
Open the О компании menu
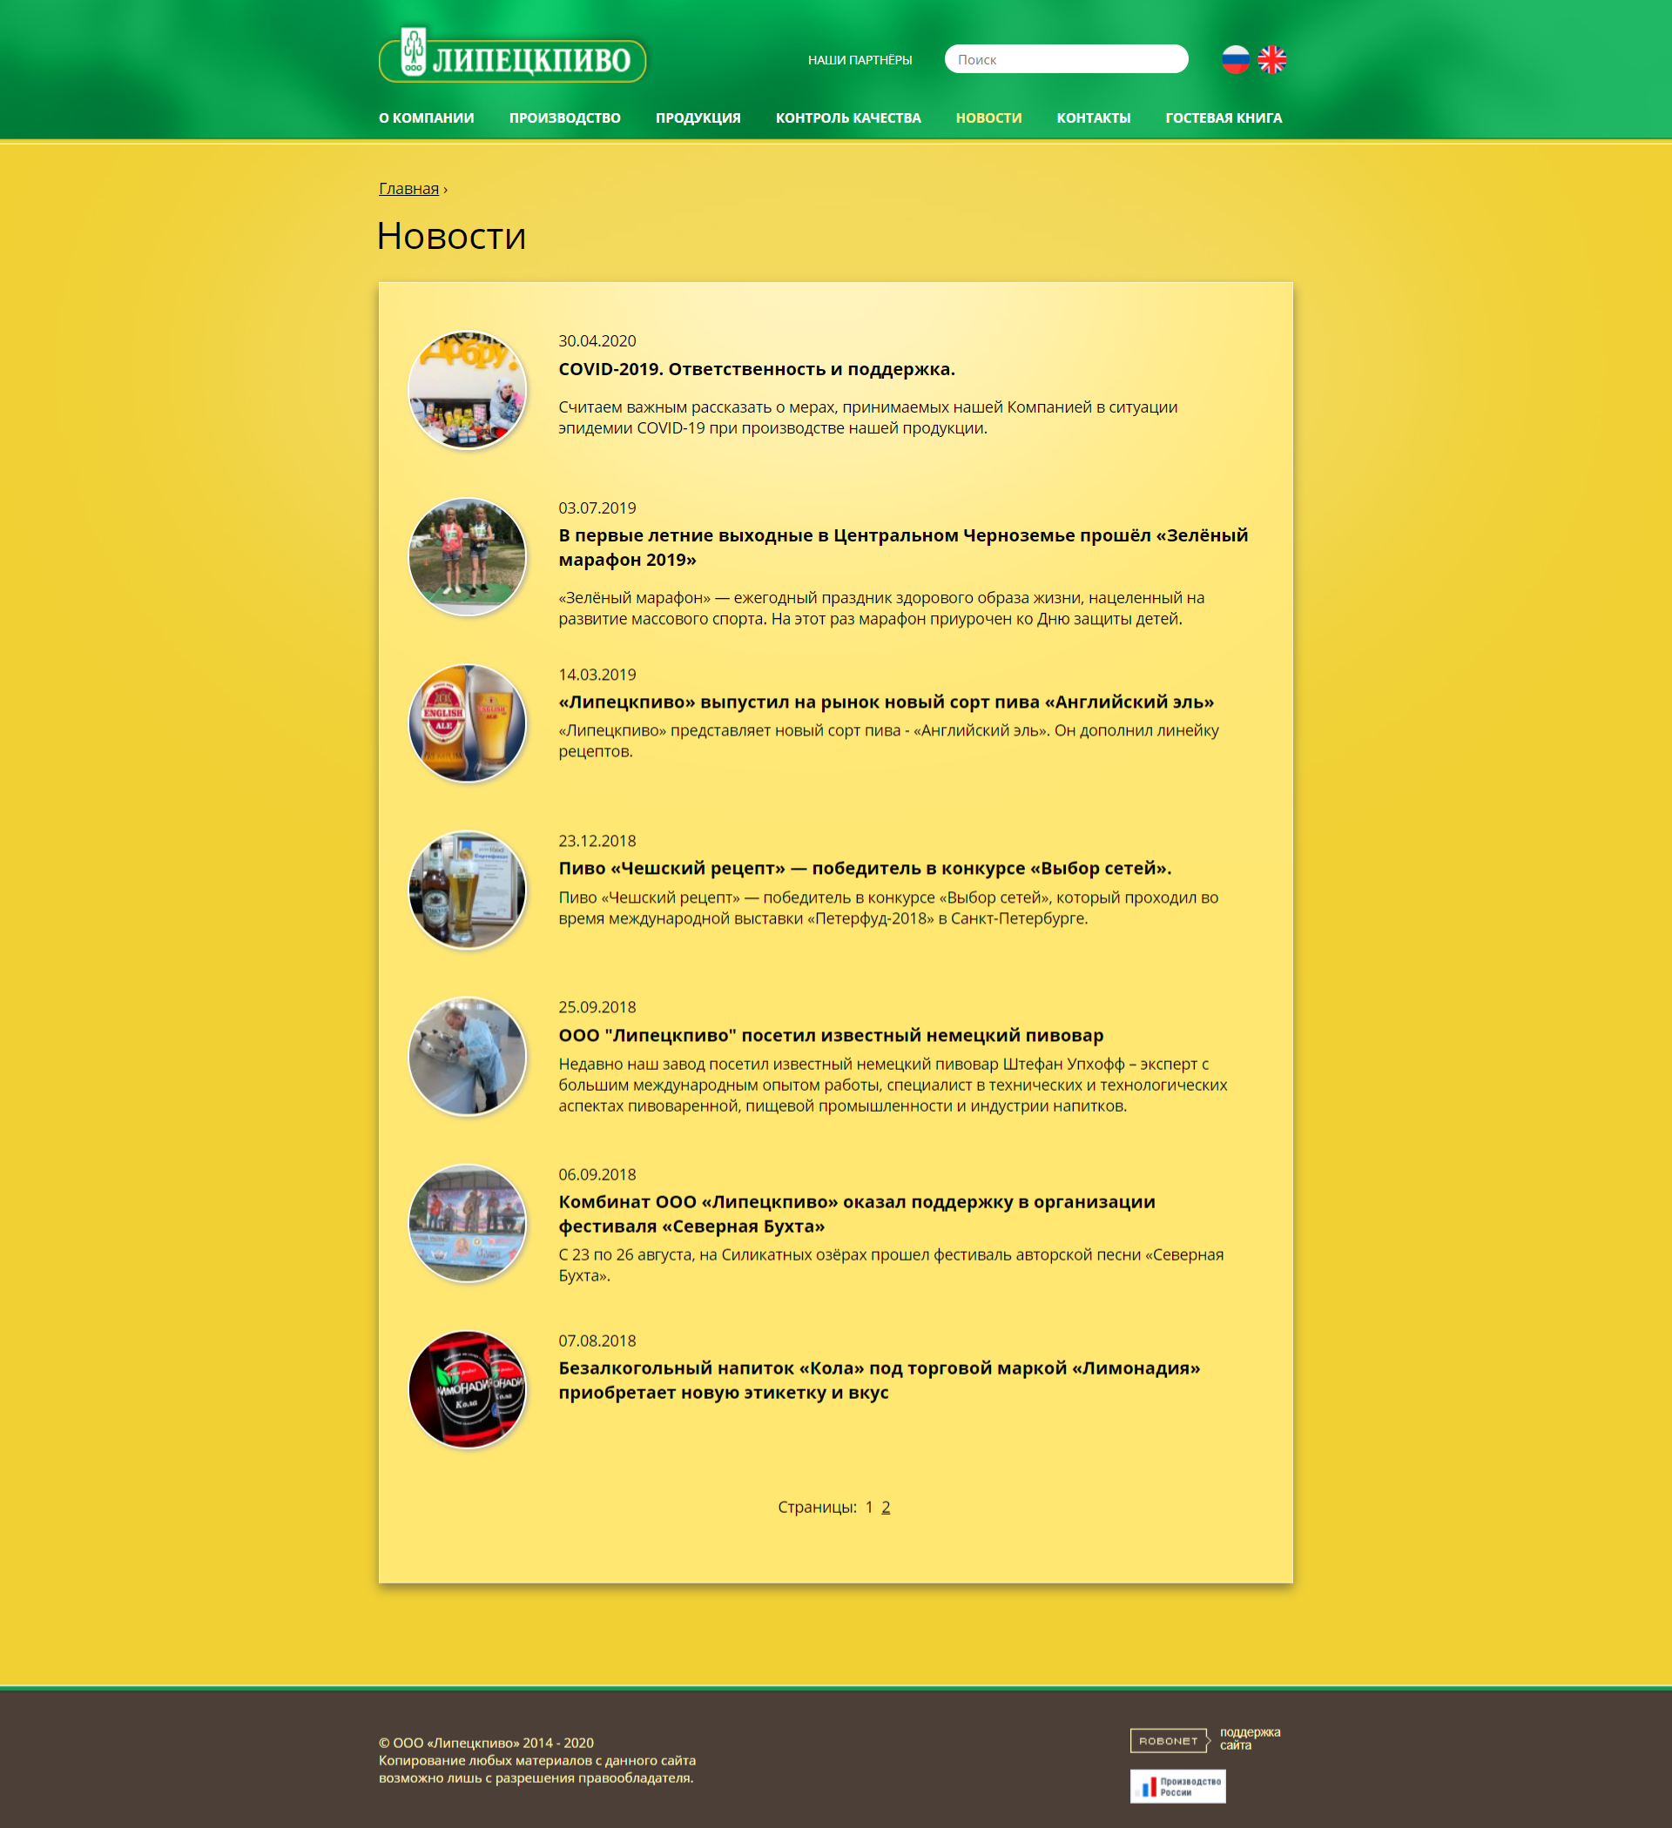(x=427, y=118)
